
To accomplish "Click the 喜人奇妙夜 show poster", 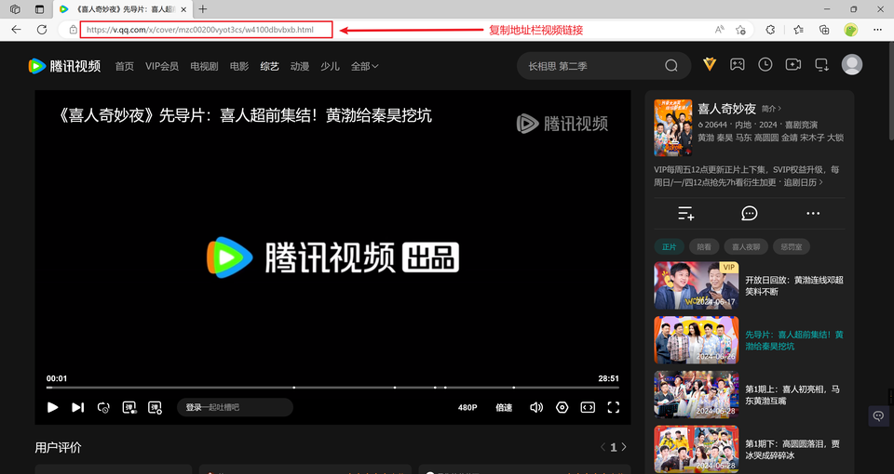I will click(673, 128).
